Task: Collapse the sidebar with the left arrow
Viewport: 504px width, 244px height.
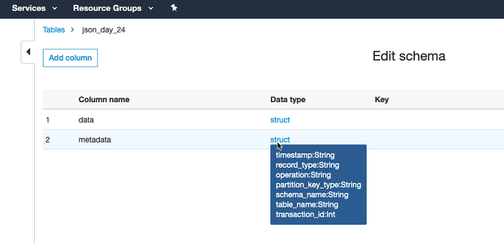Action: coord(28,52)
